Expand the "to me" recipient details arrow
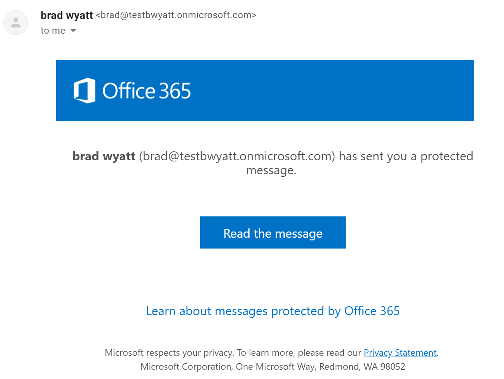Viewport: 504px width, 379px height. coord(73,31)
